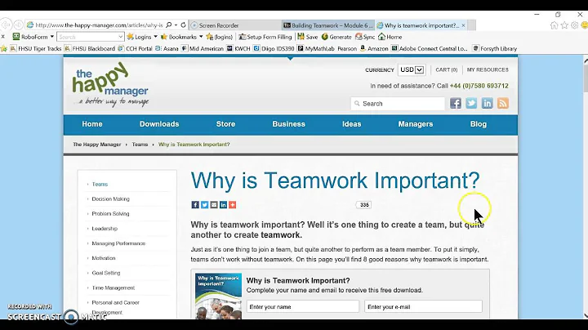Open browser Home icon at top right
588x330 pixels.
pos(555,25)
